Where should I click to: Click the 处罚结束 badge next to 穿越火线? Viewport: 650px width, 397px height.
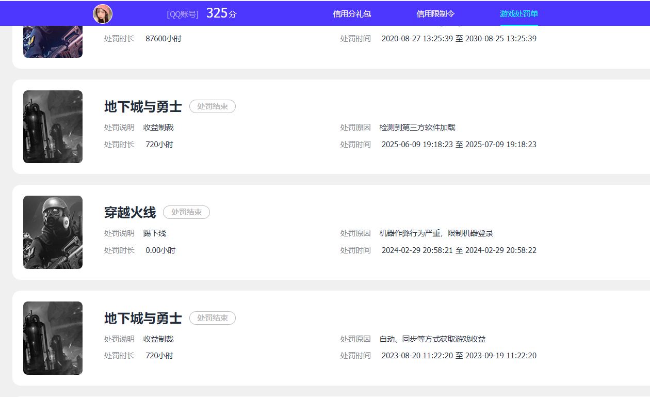[186, 212]
